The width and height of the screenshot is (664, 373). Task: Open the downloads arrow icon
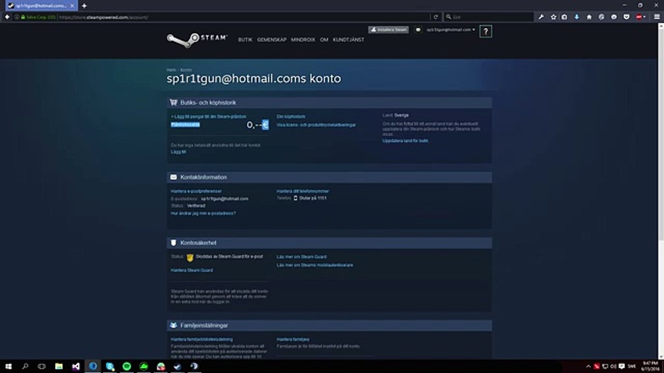coord(577,17)
